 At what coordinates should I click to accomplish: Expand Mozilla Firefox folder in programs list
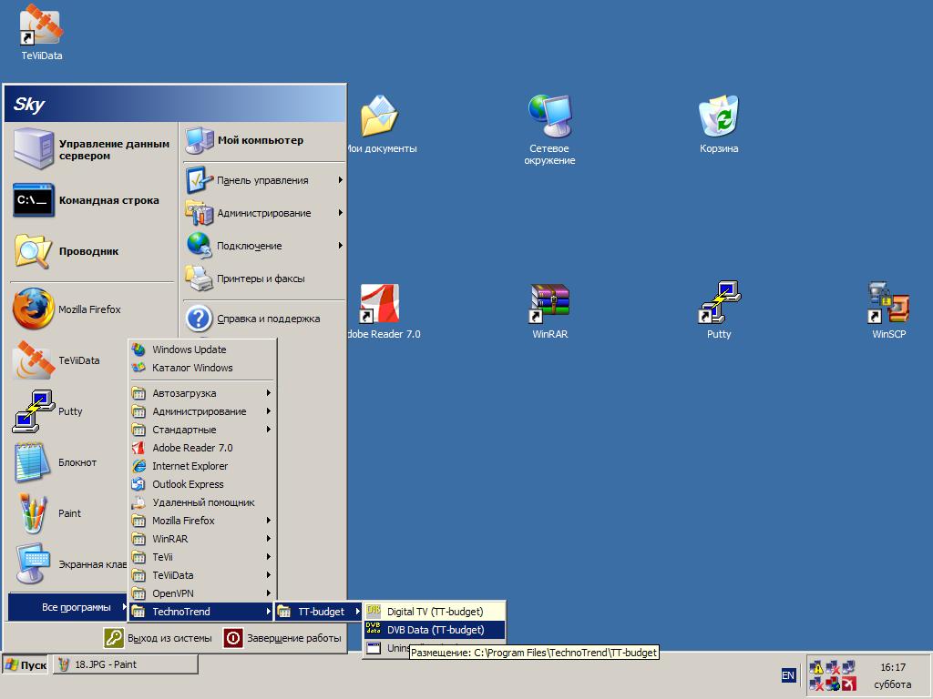[202, 521]
